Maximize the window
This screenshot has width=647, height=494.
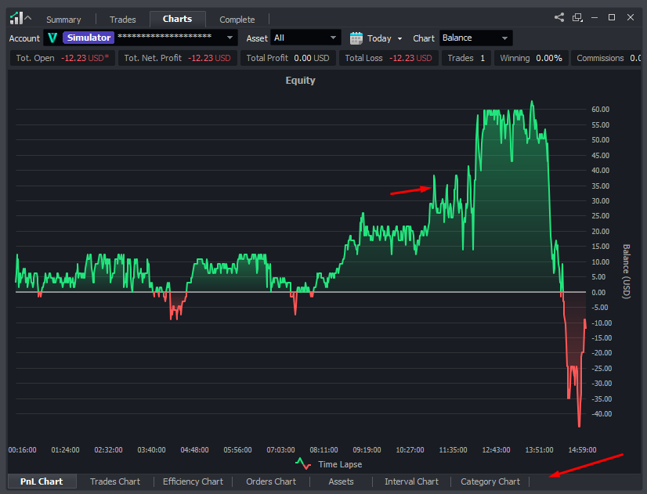click(x=612, y=17)
